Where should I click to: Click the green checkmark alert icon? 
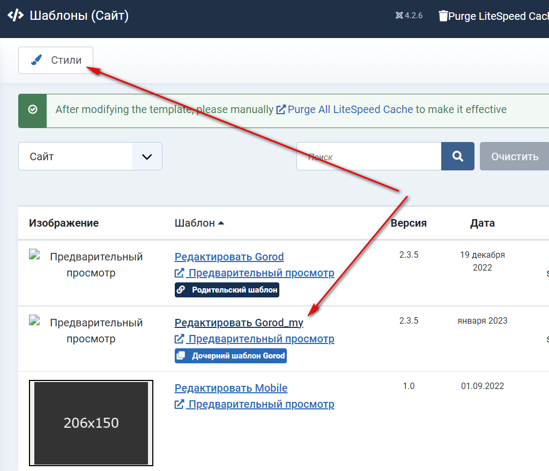pos(33,110)
